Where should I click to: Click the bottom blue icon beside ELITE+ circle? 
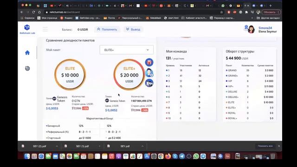(x=149, y=83)
